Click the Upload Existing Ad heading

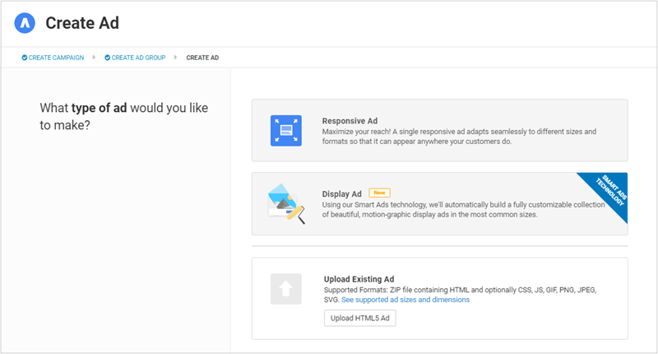coord(359,279)
